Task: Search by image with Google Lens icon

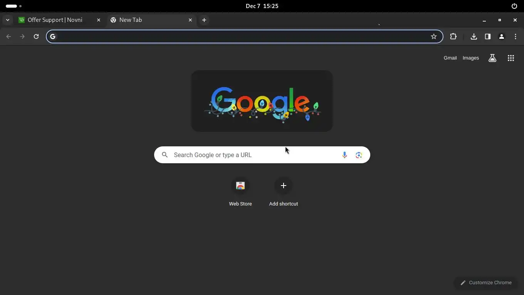Action: pyautogui.click(x=359, y=155)
